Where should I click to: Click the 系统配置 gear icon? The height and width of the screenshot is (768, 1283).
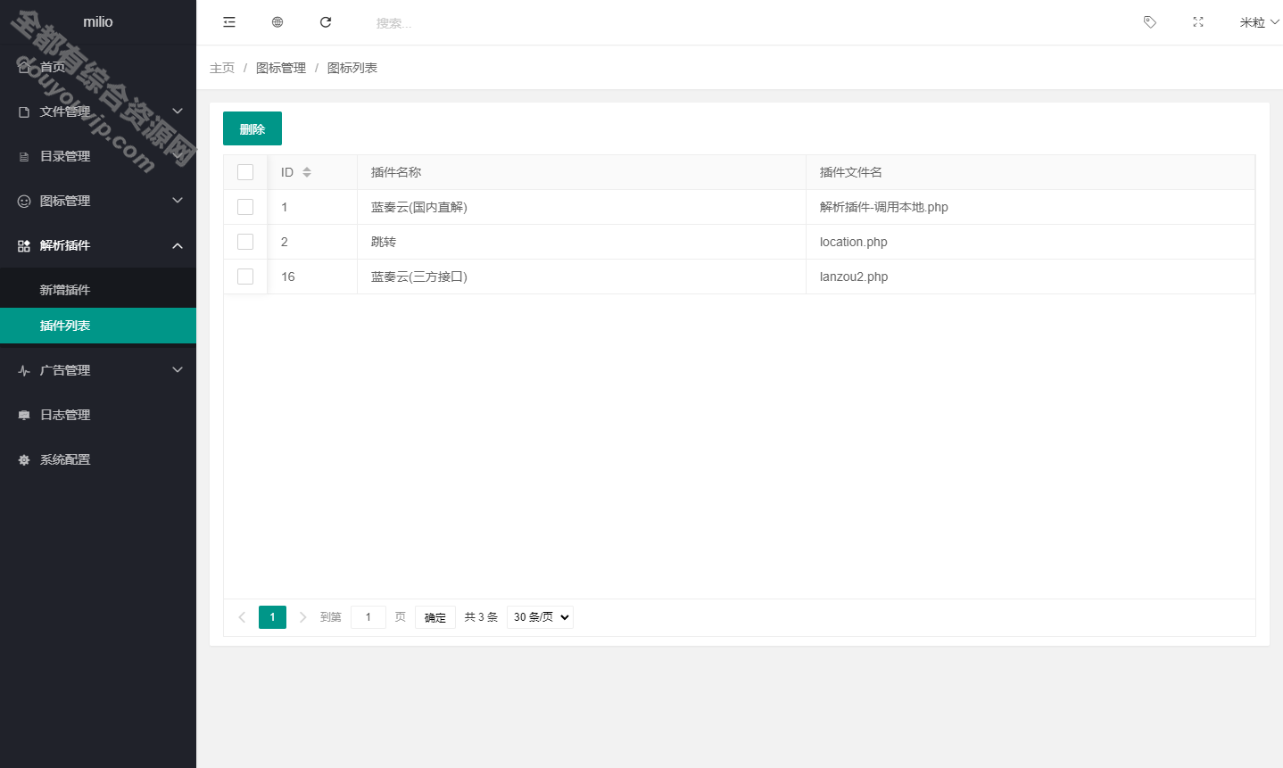(24, 459)
